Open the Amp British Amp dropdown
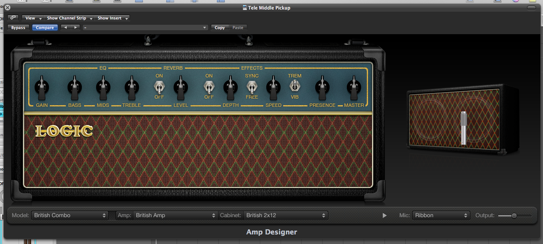Image resolution: width=543 pixels, height=244 pixels. pyautogui.click(x=175, y=215)
